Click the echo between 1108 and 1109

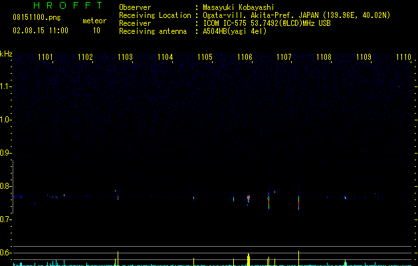click(x=345, y=198)
